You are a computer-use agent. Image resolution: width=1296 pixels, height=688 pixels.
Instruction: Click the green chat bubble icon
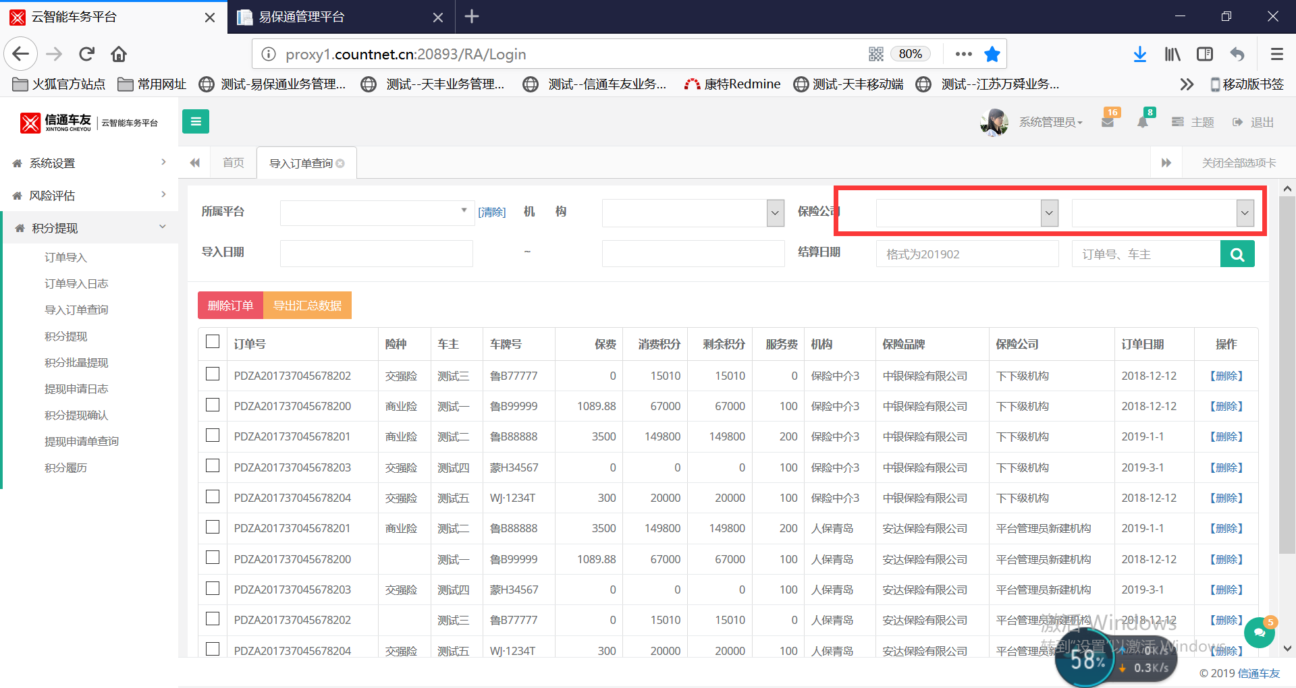(1259, 633)
